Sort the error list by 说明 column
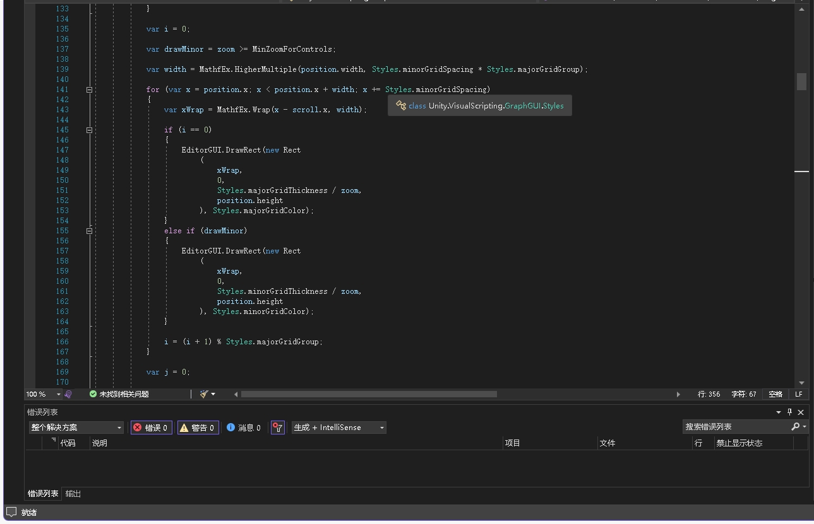This screenshot has height=524, width=814. (296, 443)
